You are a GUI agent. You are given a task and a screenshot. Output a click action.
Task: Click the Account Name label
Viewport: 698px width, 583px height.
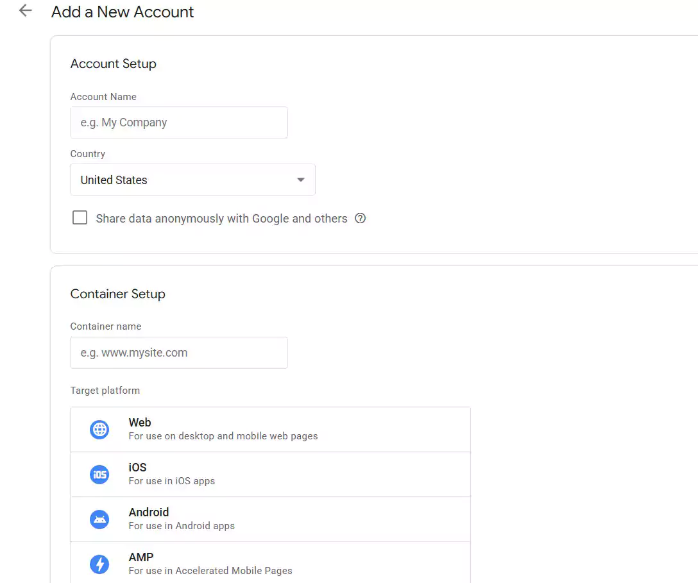pos(103,97)
